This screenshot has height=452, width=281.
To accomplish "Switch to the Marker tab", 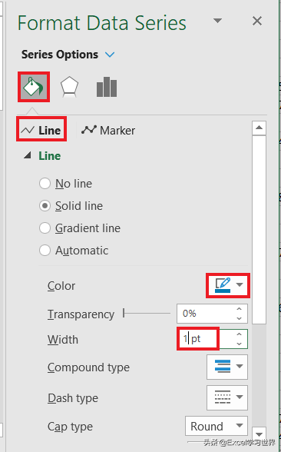I will tap(108, 131).
